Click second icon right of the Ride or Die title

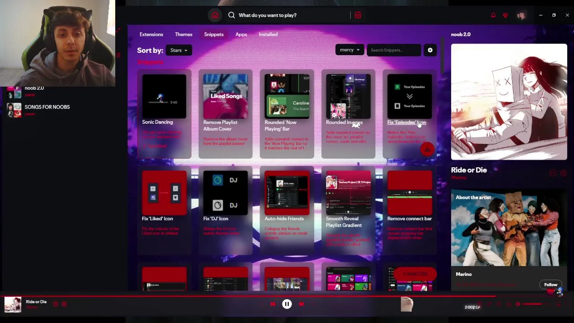pyautogui.click(x=563, y=173)
